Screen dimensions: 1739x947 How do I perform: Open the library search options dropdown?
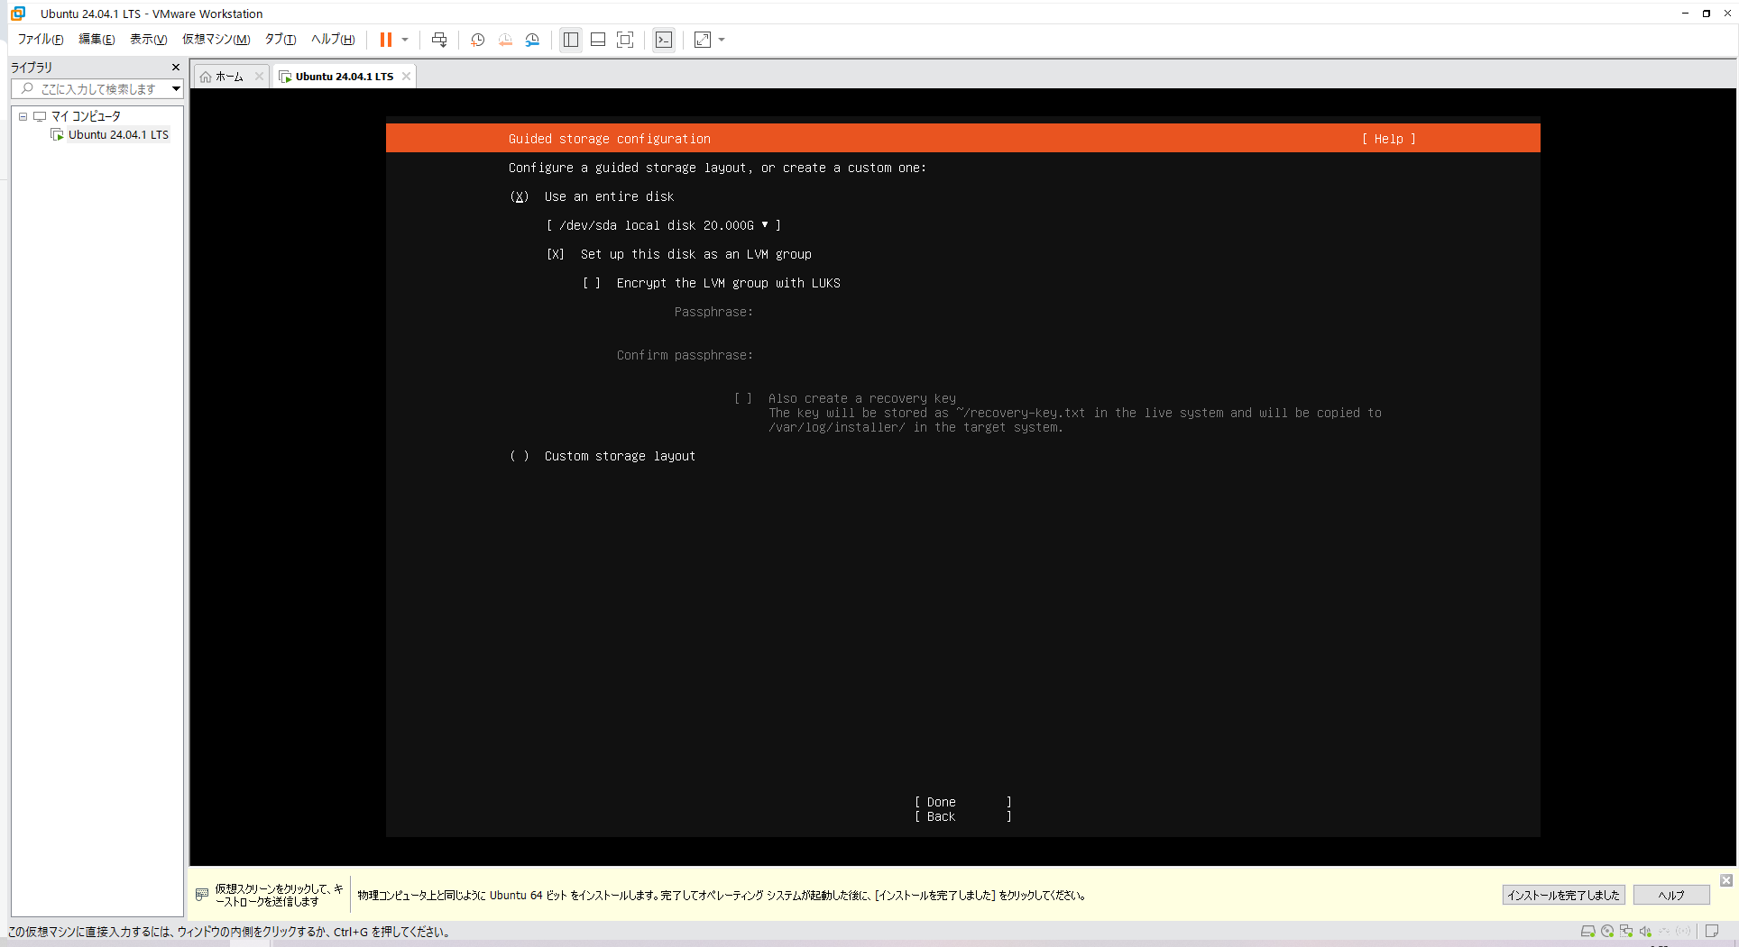[x=176, y=88]
